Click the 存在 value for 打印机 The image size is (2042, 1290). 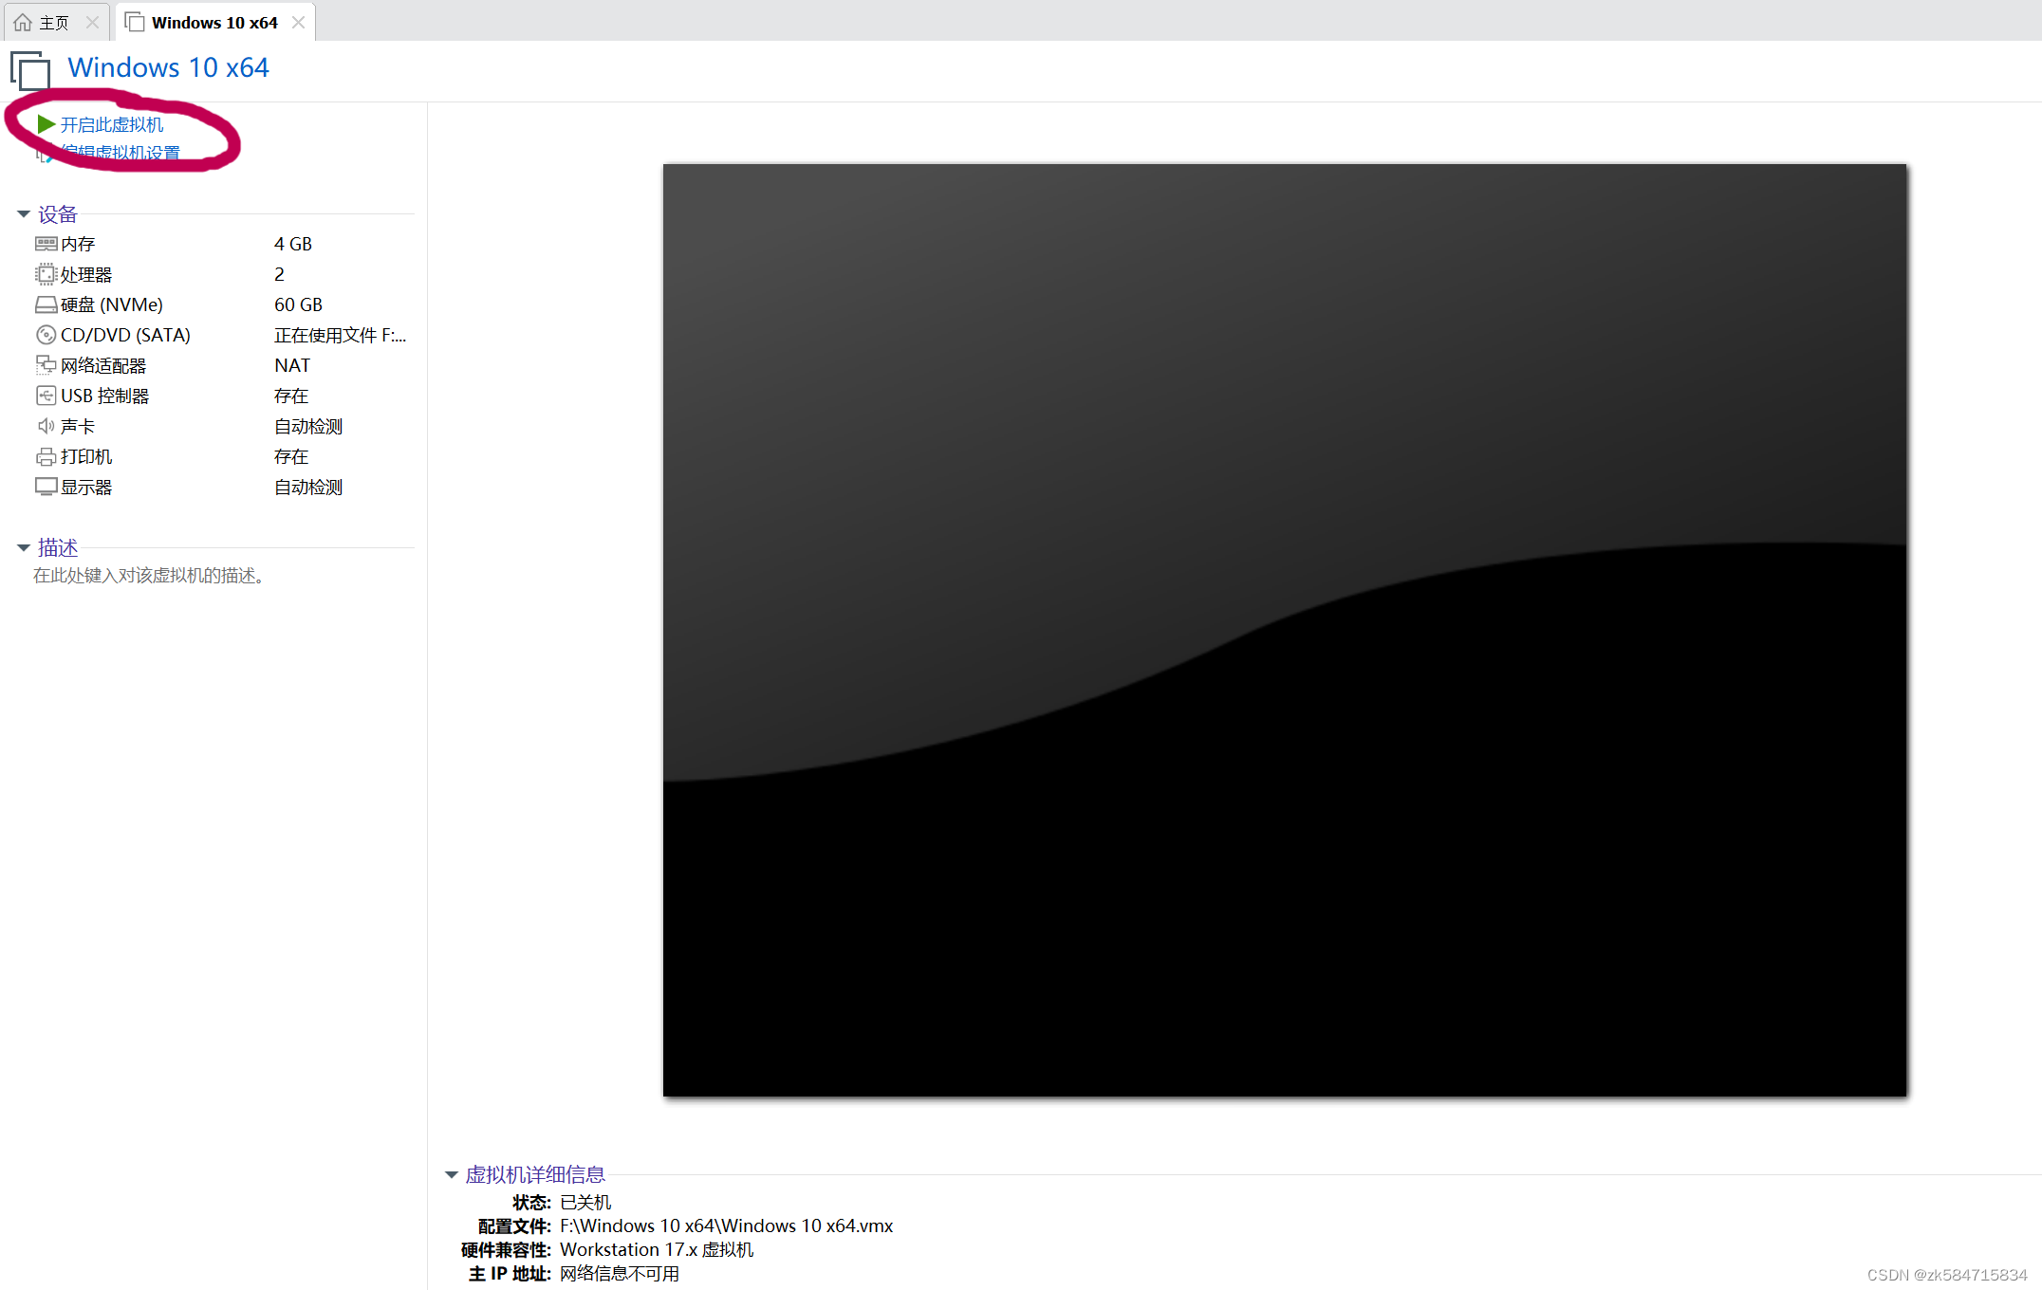pos(291,456)
